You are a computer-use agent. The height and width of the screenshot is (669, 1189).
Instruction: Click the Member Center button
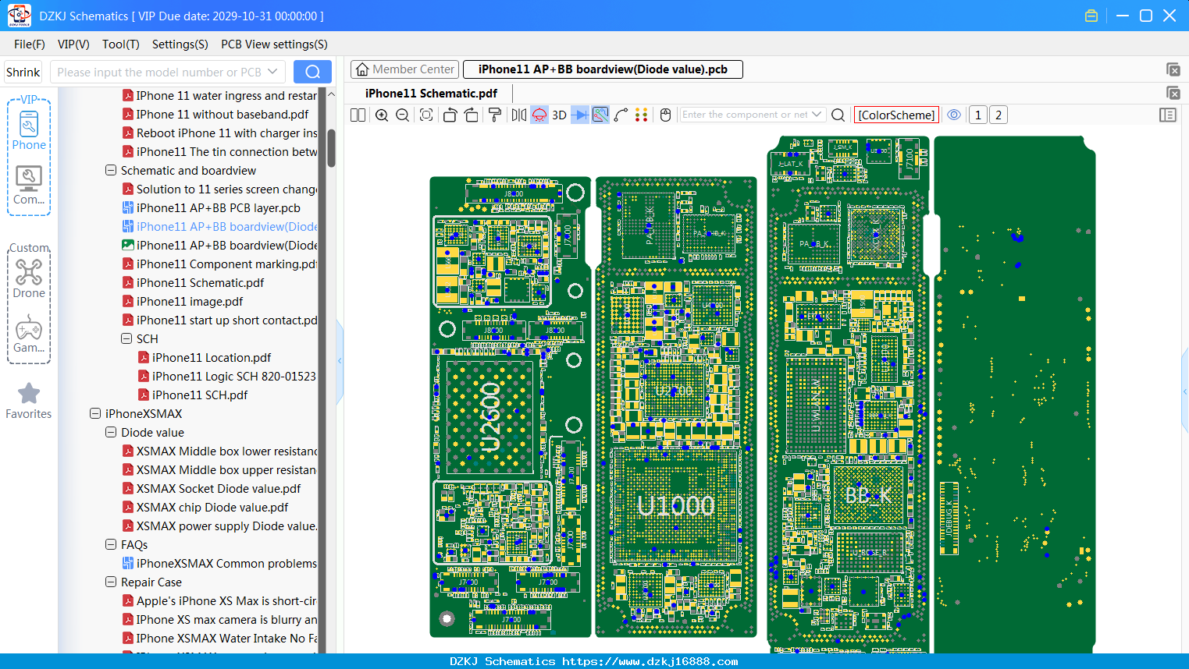pos(404,69)
